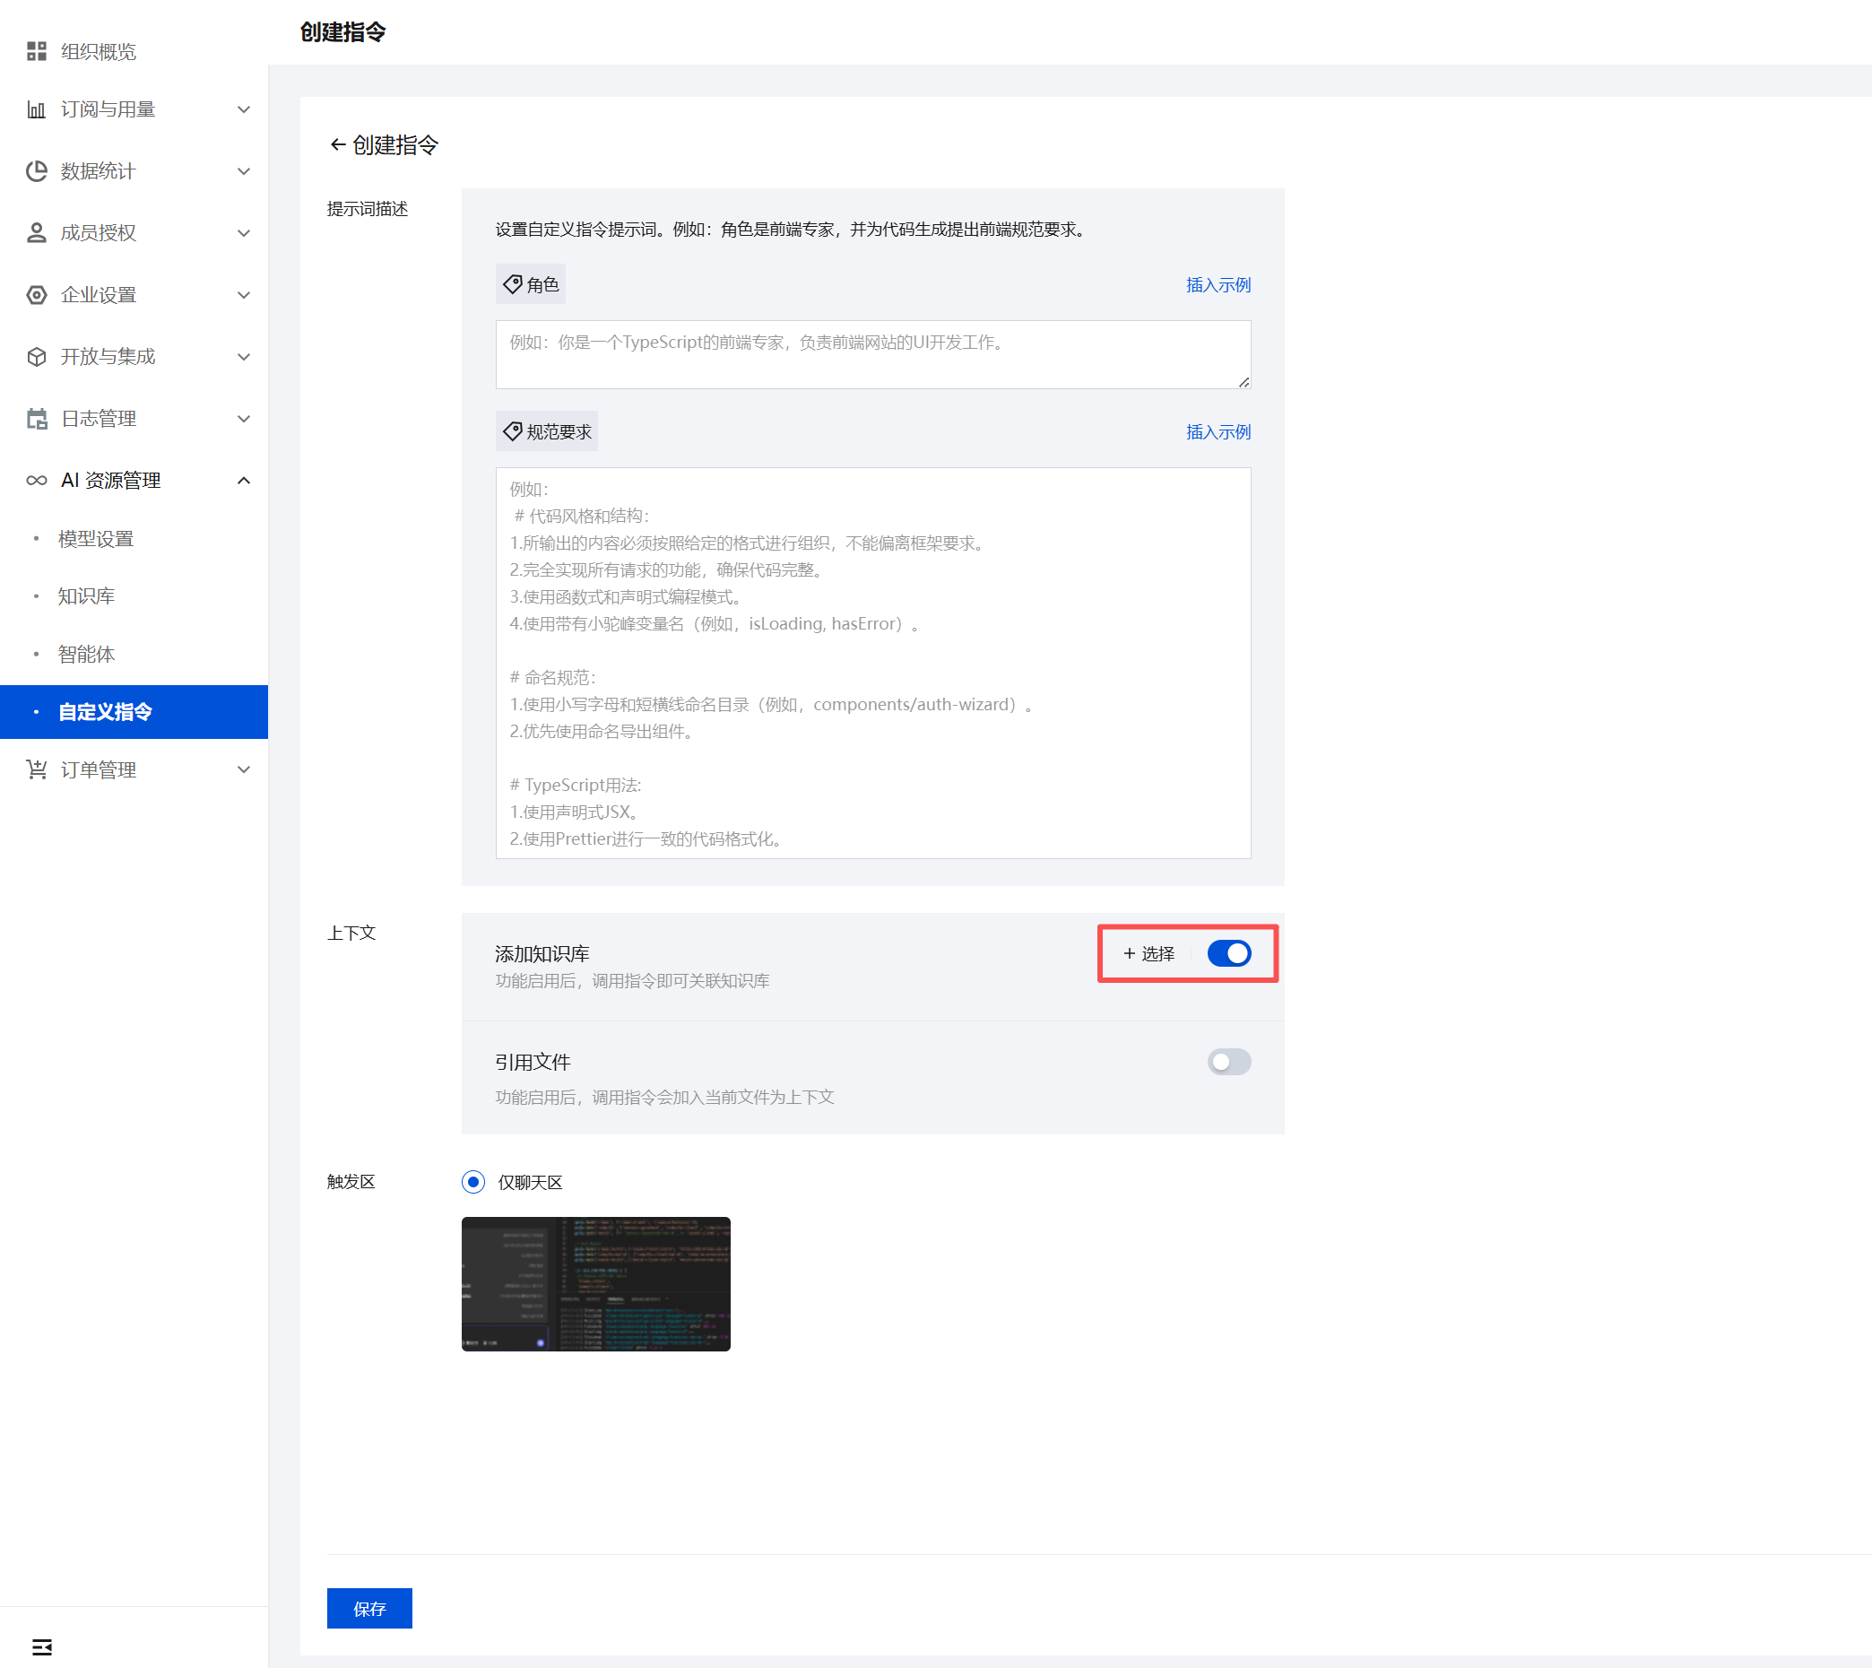Click the 成员授权 person icon

click(37, 233)
